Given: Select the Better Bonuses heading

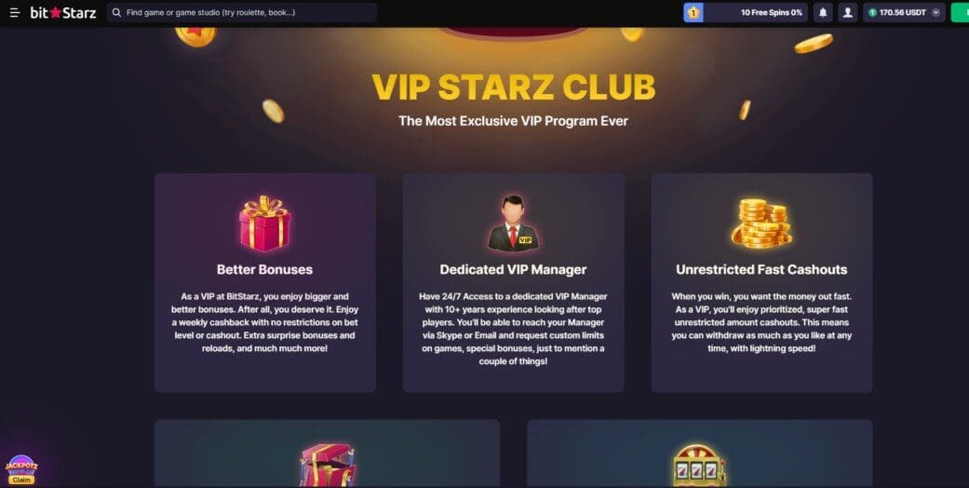Looking at the screenshot, I should [x=264, y=270].
